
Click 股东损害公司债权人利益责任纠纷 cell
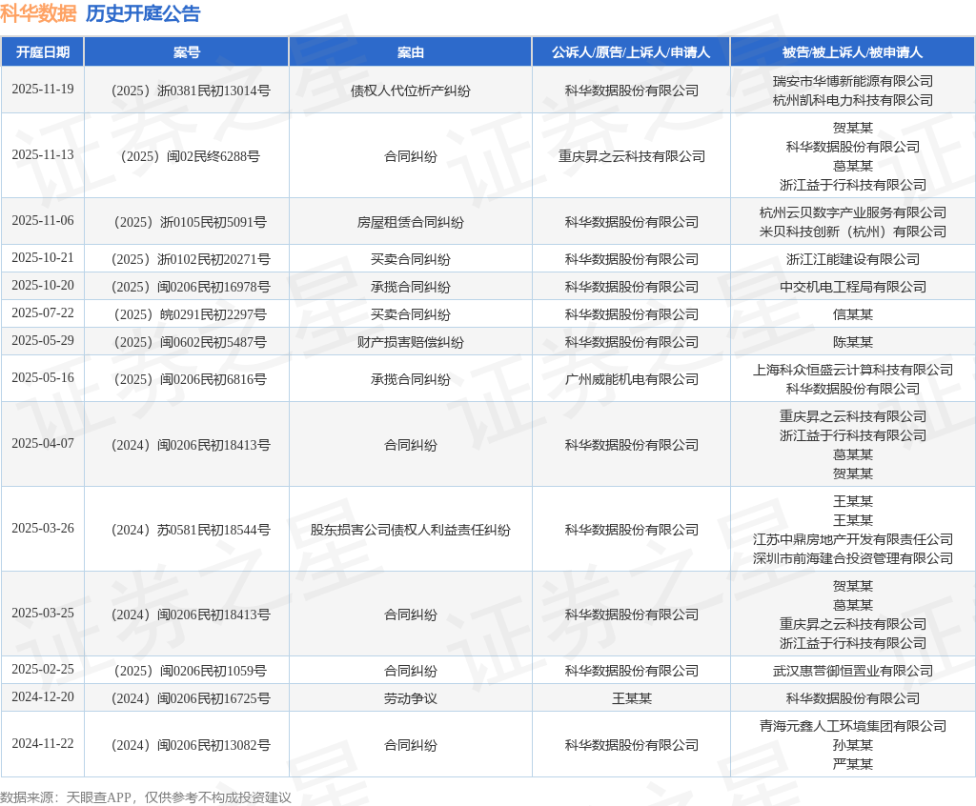point(410,531)
